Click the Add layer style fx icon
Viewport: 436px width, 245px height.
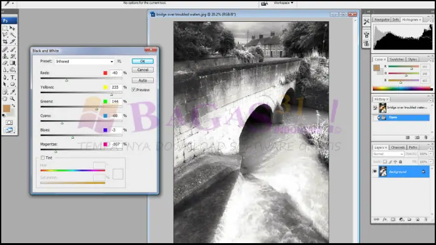(x=385, y=219)
